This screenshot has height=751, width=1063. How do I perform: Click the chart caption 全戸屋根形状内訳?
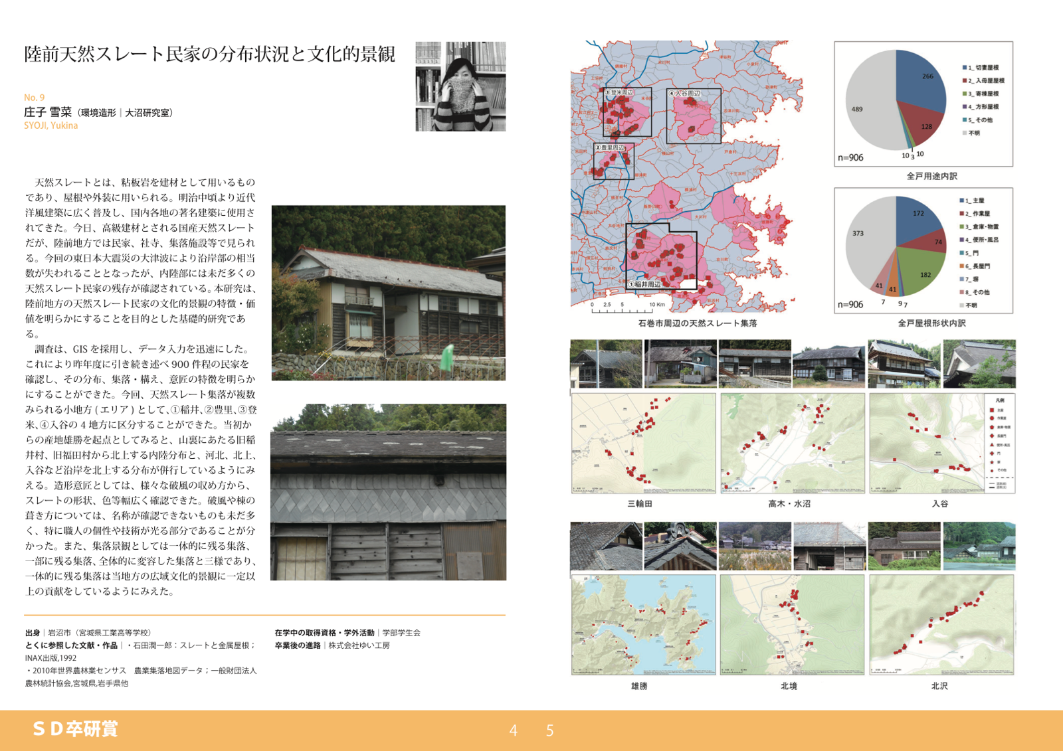[931, 323]
